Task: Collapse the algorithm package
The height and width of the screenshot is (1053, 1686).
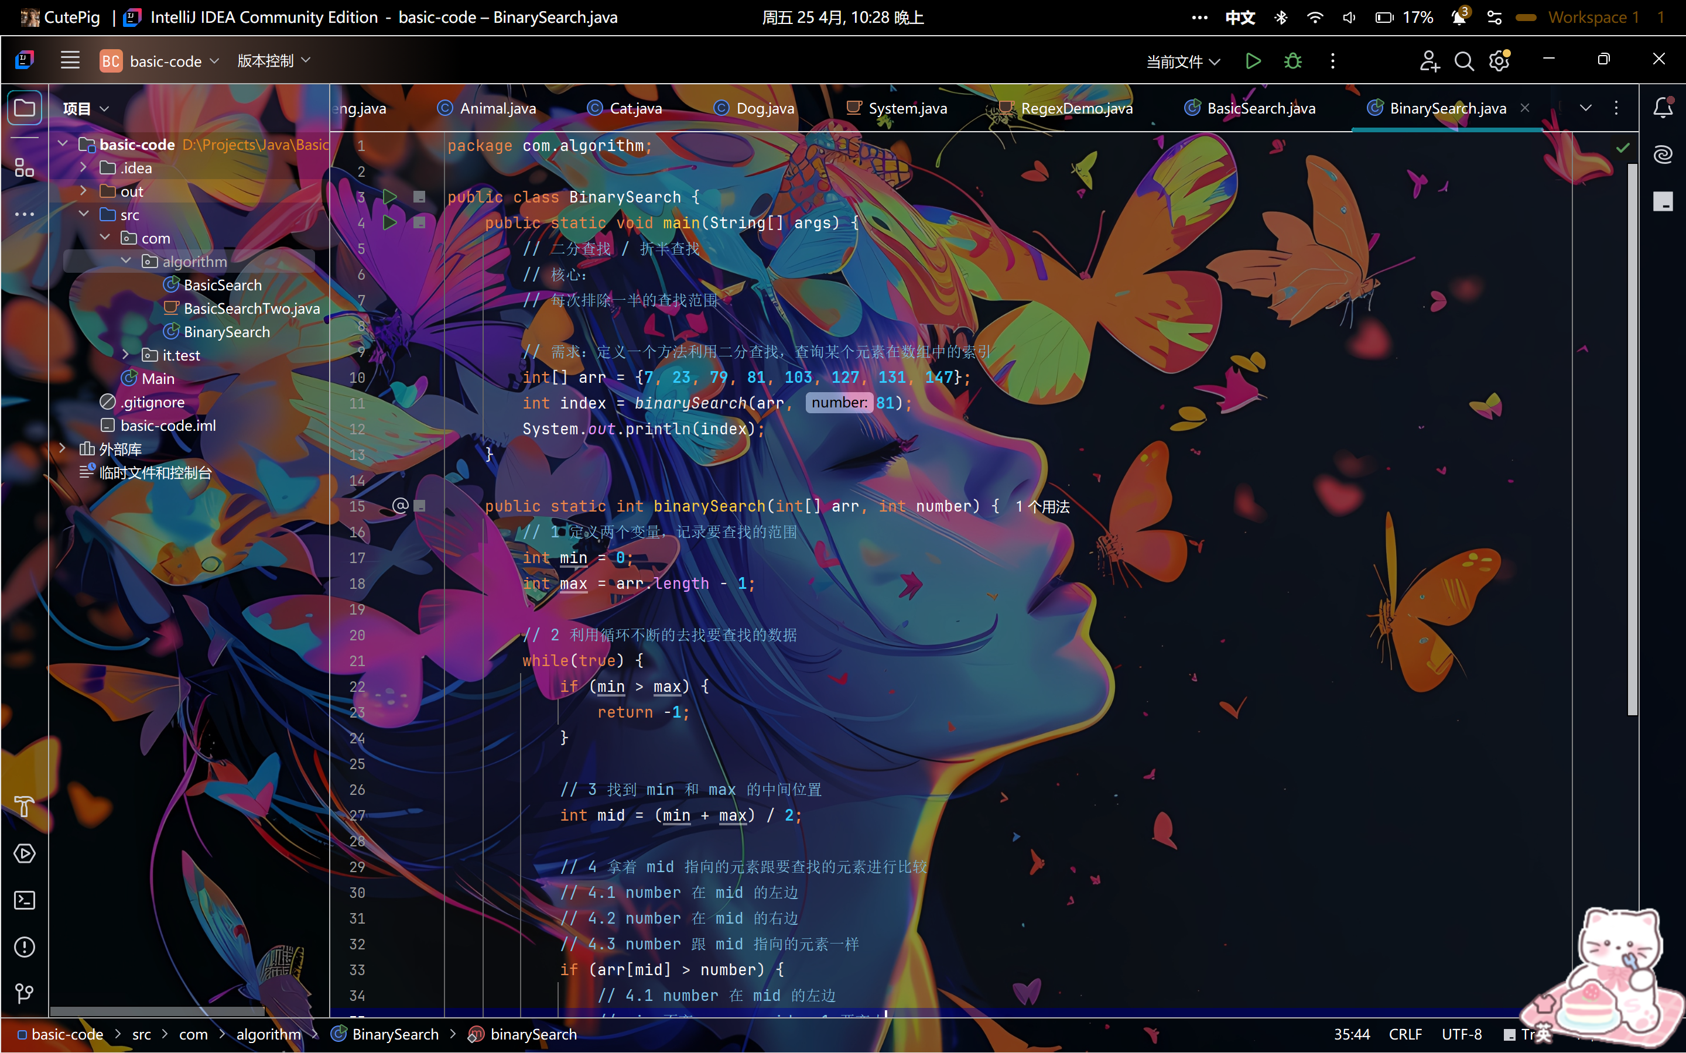Action: click(x=126, y=261)
